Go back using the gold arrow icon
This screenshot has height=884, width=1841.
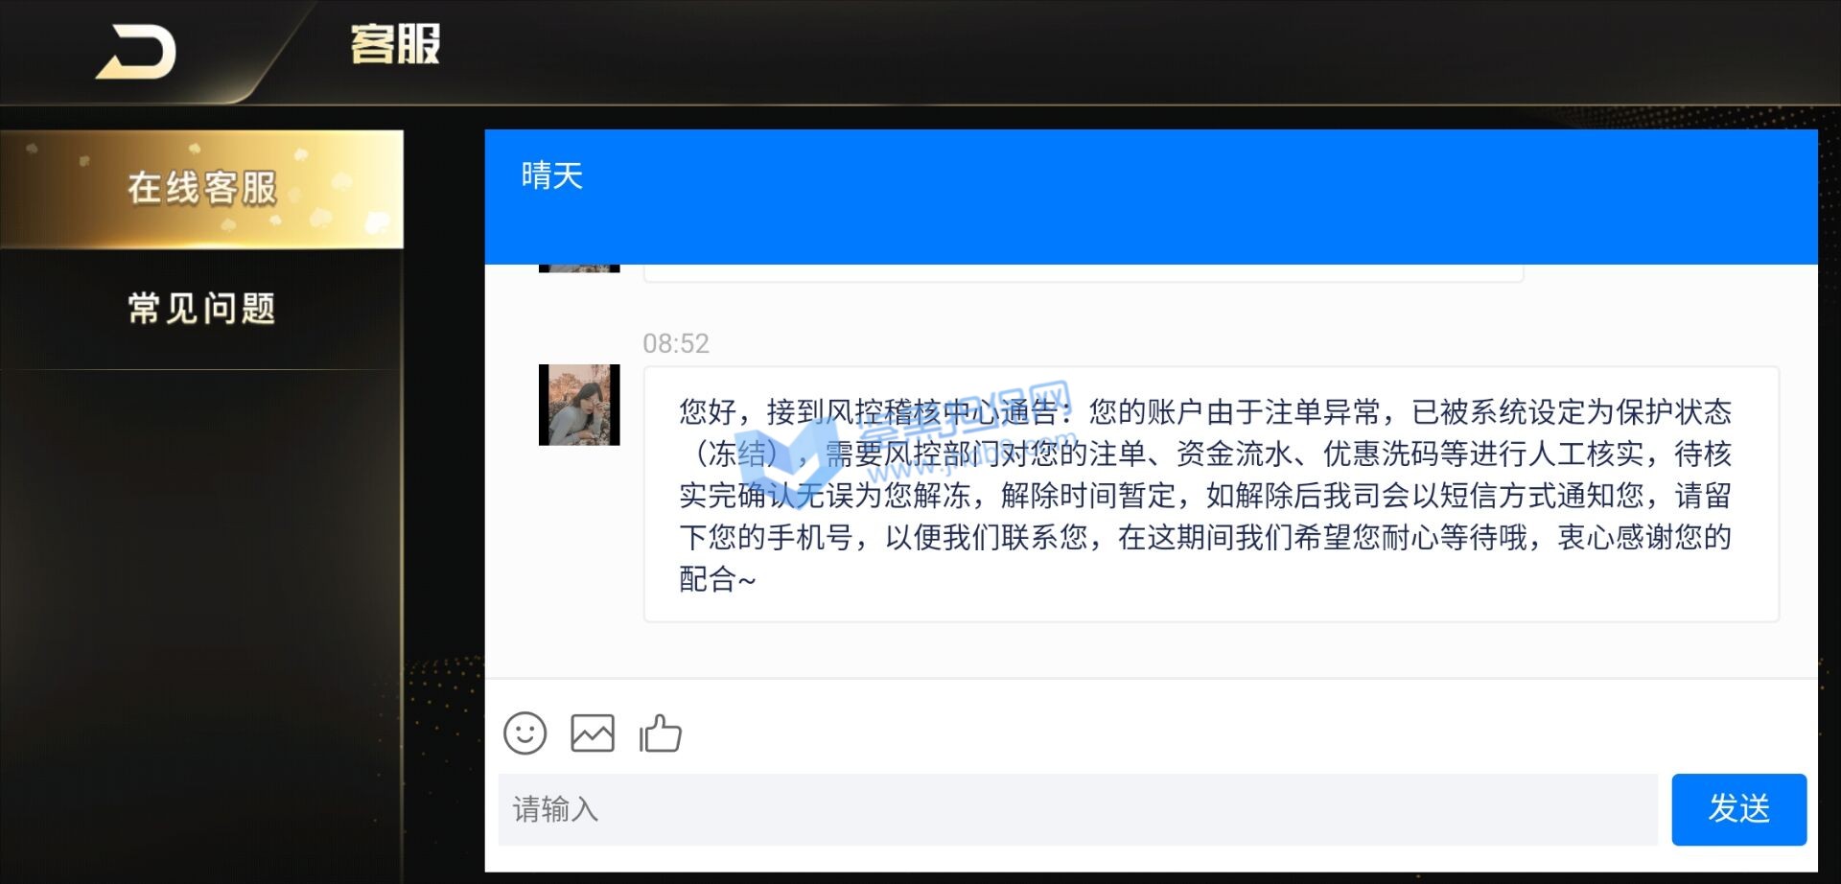click(x=136, y=52)
